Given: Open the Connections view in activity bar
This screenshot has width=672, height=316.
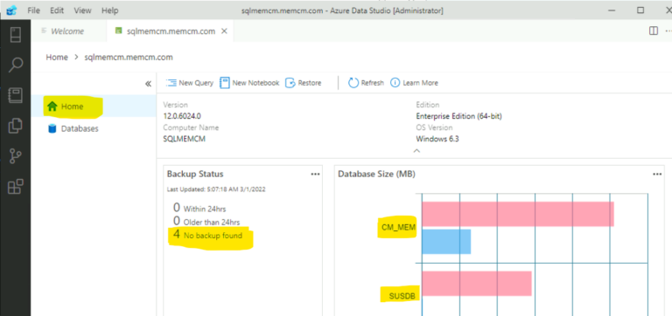Looking at the screenshot, I should click(16, 35).
